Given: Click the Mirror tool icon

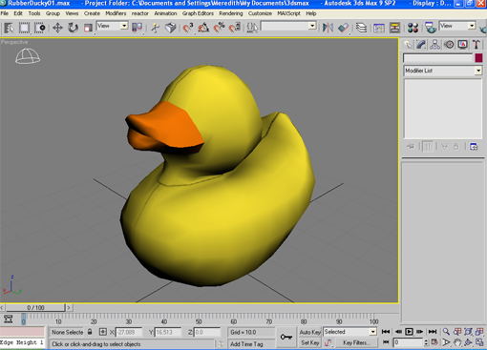Looking at the screenshot, I should click(328, 28).
